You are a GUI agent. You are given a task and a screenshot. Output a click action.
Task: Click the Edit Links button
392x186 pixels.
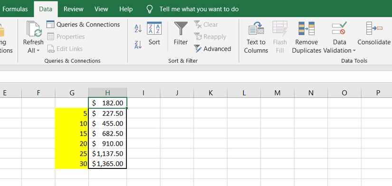tap(65, 49)
